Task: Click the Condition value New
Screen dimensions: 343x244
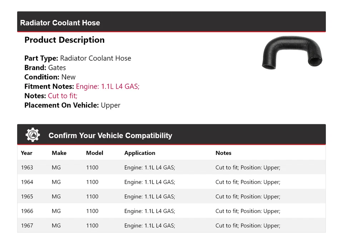Action: click(x=68, y=77)
